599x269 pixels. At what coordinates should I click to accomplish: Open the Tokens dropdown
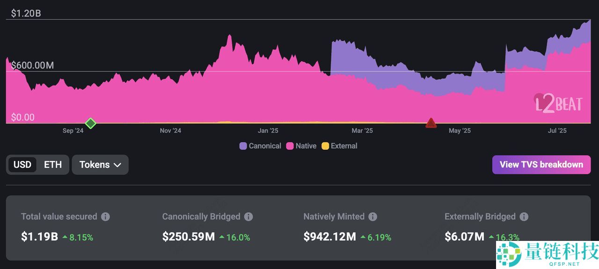pyautogui.click(x=100, y=165)
